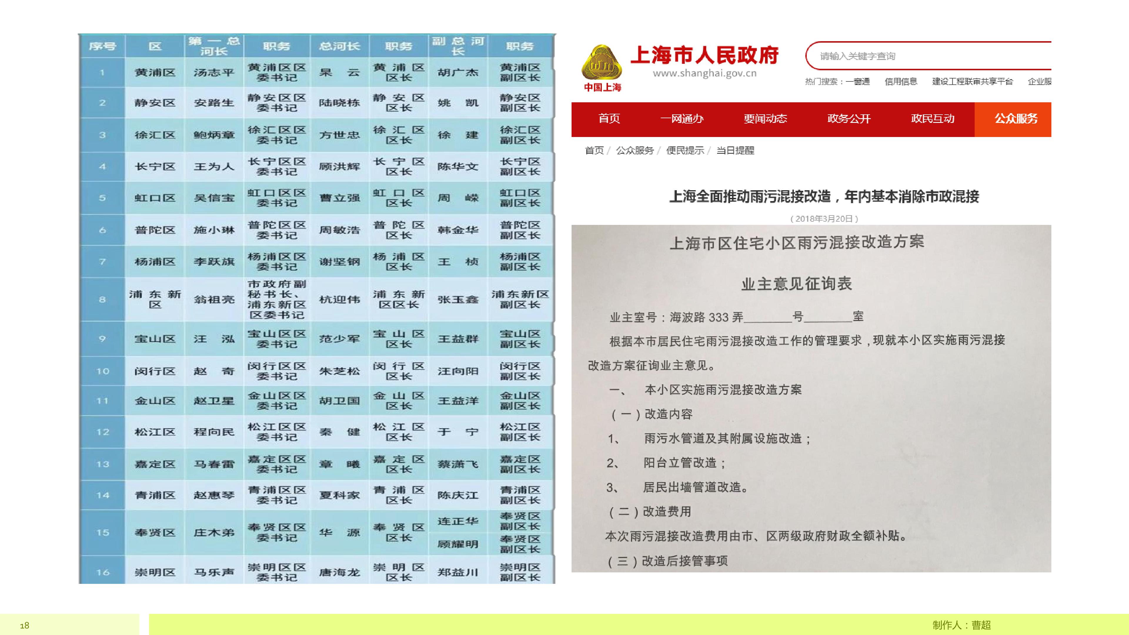Click the 一窗通 hot search link
1129x635 pixels.
click(x=858, y=81)
